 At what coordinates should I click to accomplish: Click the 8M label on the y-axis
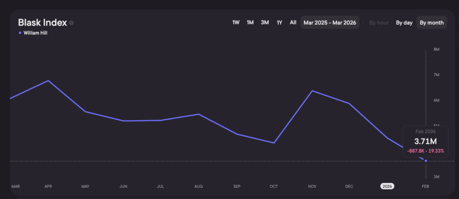436,49
